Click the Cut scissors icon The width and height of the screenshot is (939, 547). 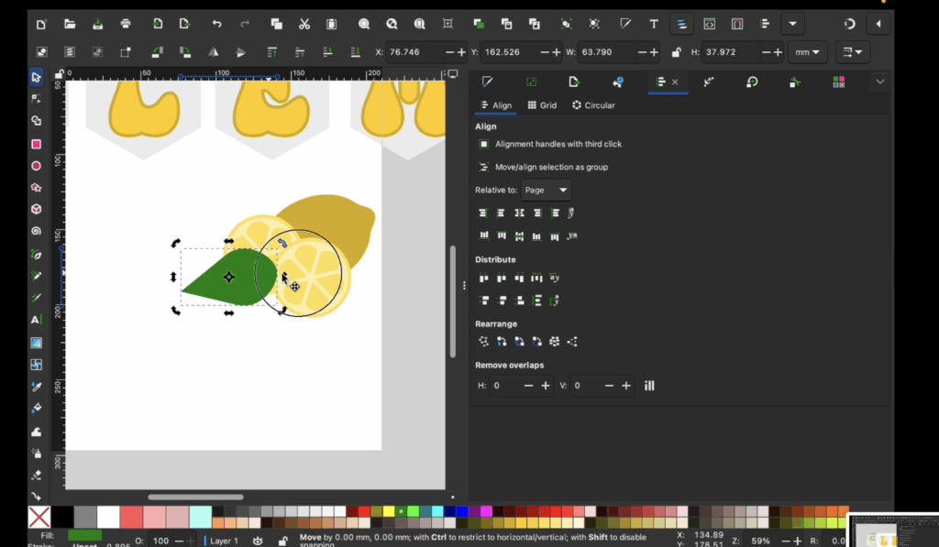(304, 24)
